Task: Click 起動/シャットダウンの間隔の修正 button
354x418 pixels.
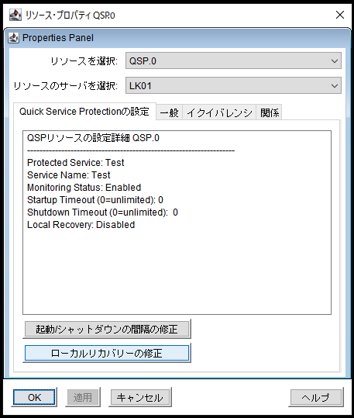Action: tap(107, 329)
